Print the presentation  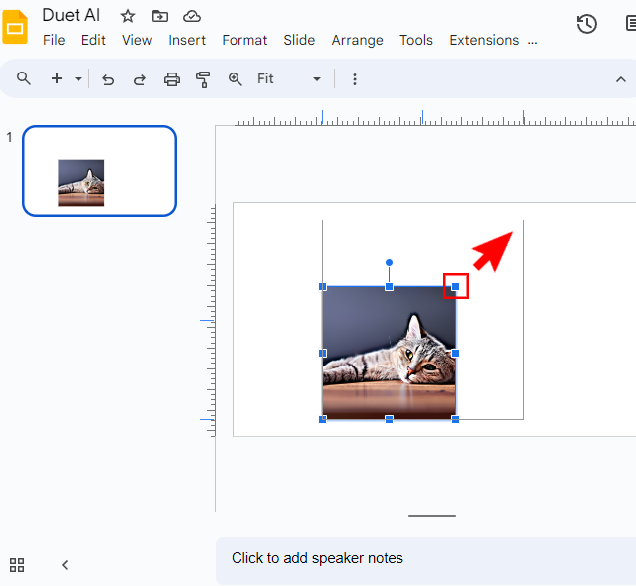pos(172,79)
